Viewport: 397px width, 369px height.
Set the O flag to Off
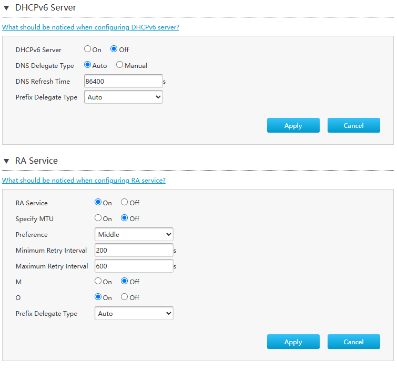click(x=125, y=297)
